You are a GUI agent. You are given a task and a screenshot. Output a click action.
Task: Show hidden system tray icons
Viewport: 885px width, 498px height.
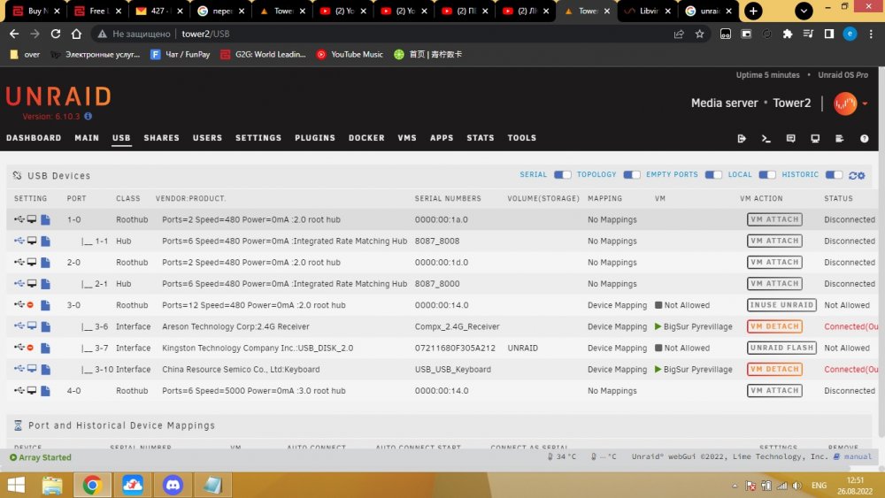(735, 486)
